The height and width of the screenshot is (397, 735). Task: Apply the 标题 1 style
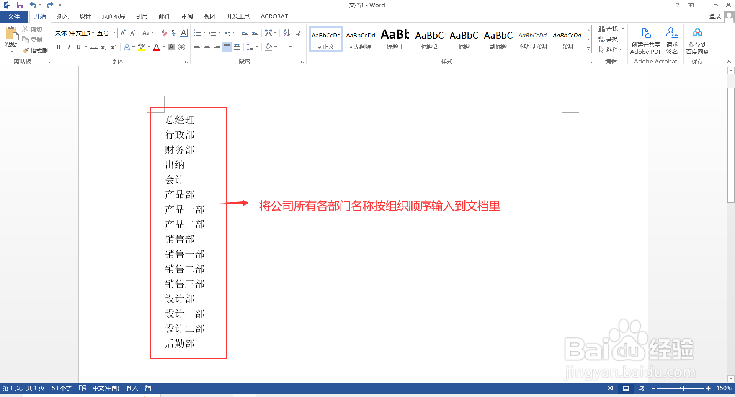[395, 39]
